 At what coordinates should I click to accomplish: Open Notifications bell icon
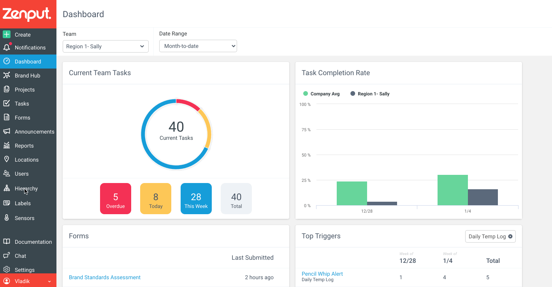coord(7,48)
